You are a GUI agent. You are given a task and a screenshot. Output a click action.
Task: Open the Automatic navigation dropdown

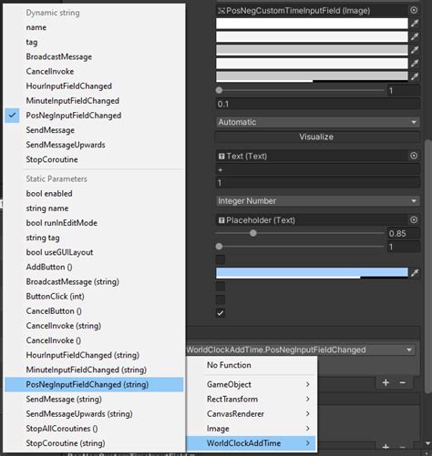point(318,122)
